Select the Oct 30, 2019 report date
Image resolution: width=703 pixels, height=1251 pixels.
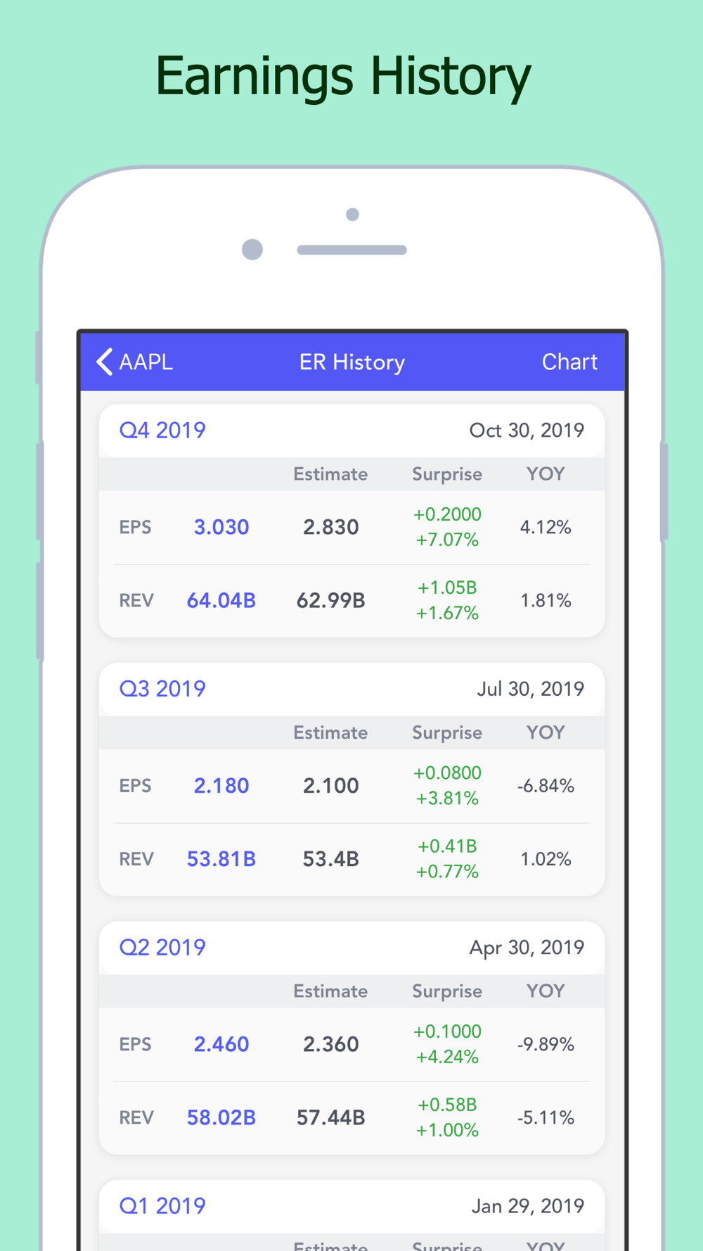(x=527, y=431)
